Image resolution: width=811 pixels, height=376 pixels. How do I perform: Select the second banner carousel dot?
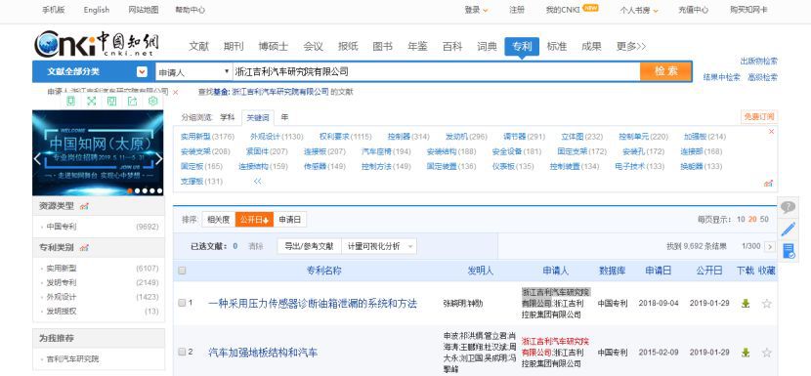point(137,190)
